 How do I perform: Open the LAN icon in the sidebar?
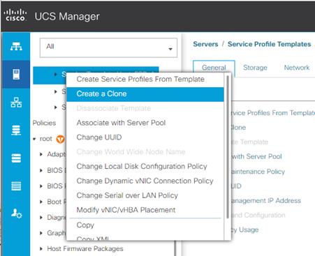(x=16, y=103)
